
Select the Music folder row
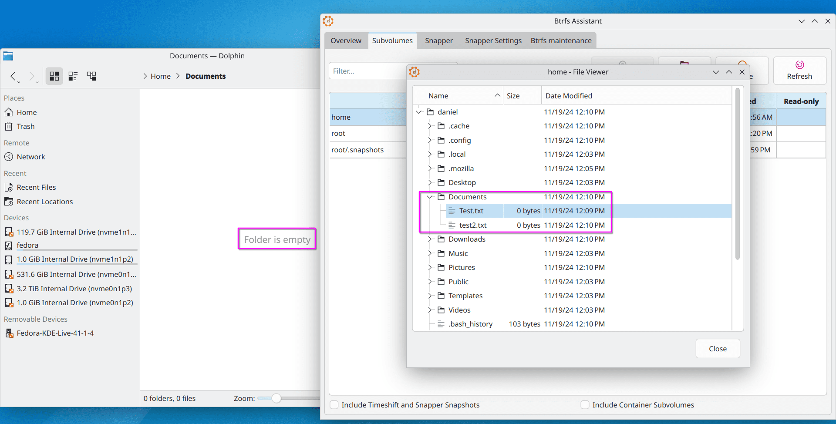coord(572,253)
